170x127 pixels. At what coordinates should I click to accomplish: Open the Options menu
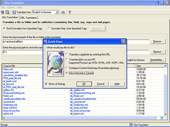tap(11, 8)
